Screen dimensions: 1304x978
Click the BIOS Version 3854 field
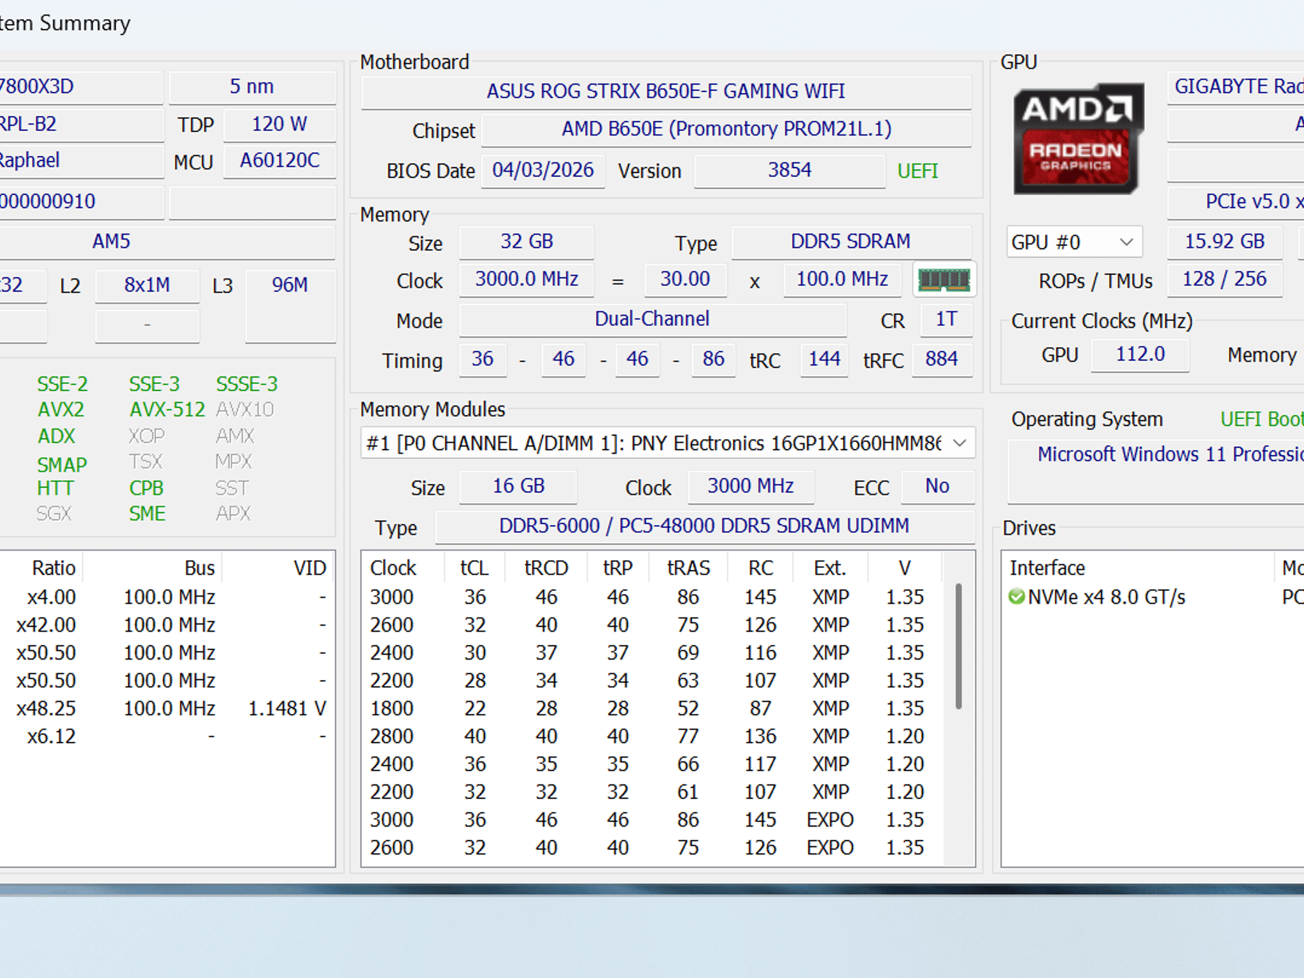[790, 170]
